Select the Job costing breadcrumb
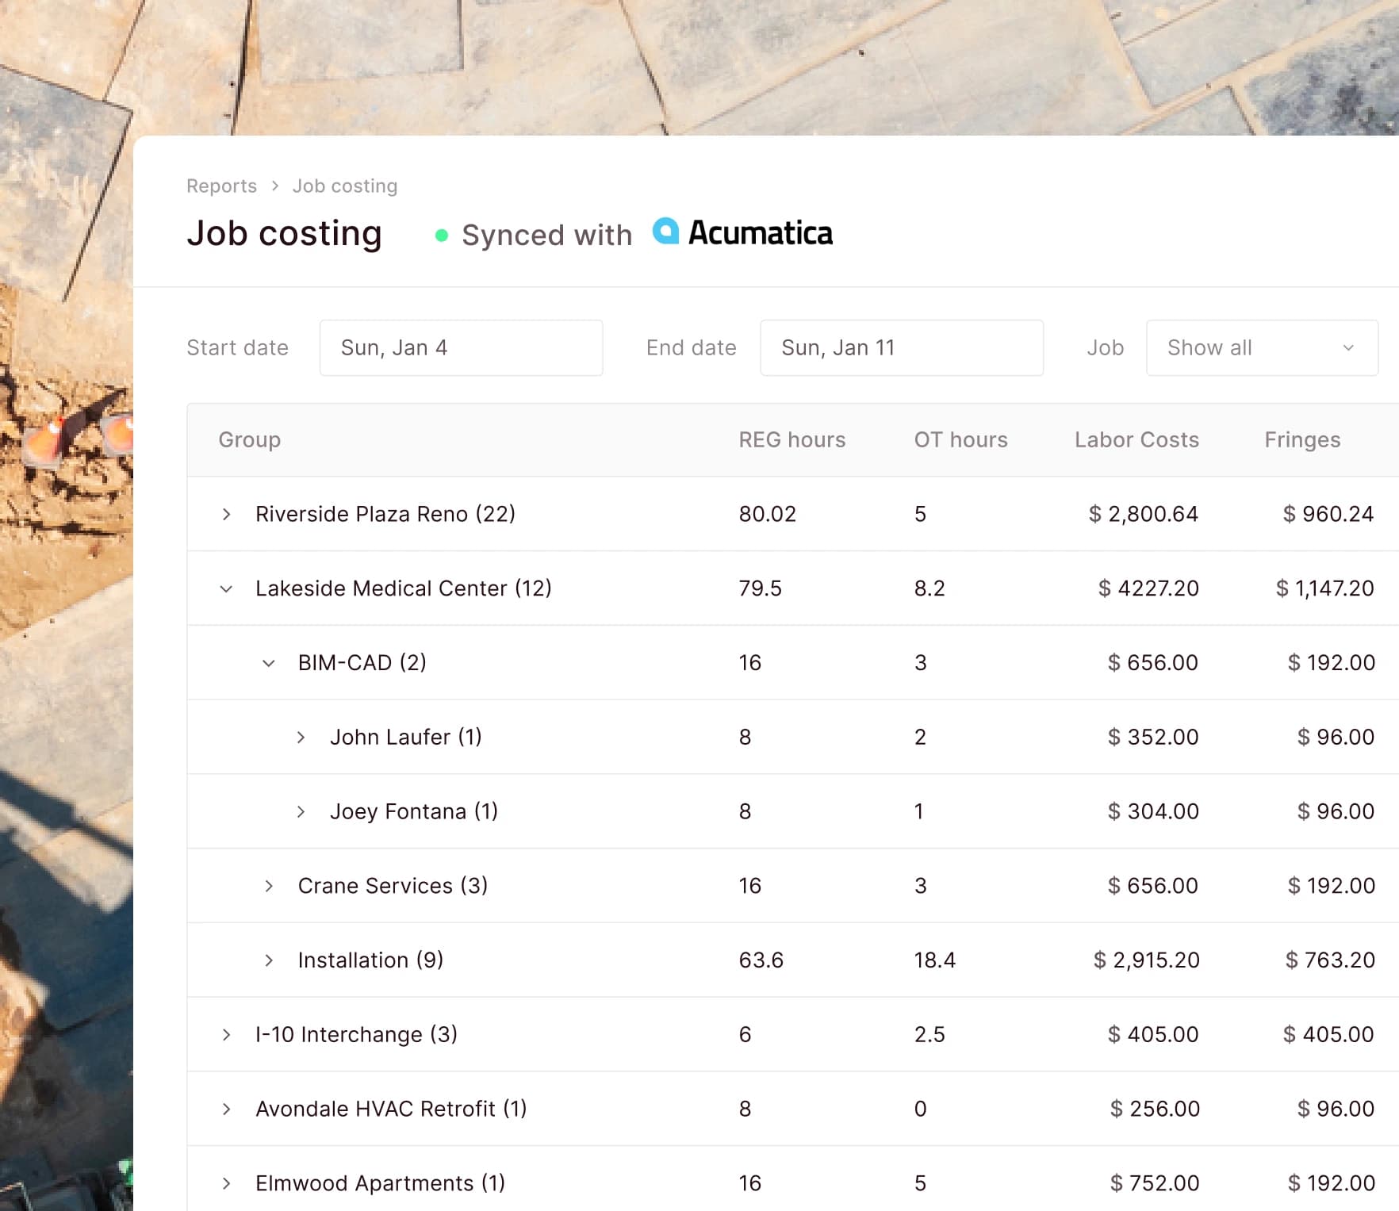Screen dimensions: 1399x1211 344,185
